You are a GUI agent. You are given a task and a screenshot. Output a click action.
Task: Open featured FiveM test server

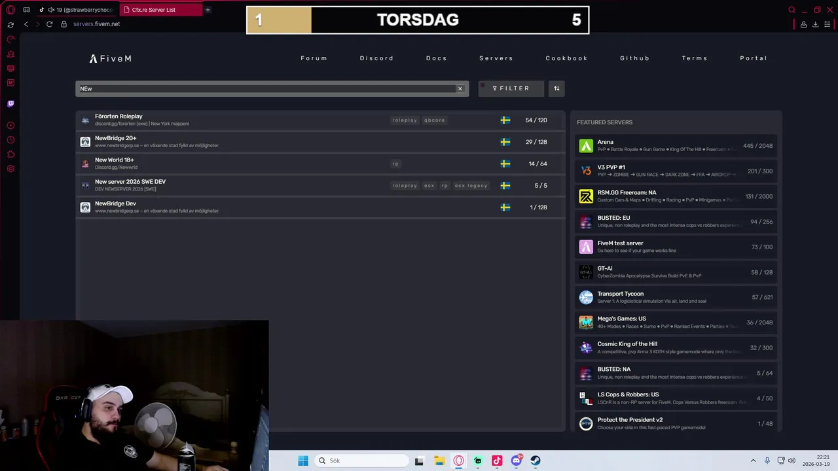pos(676,247)
